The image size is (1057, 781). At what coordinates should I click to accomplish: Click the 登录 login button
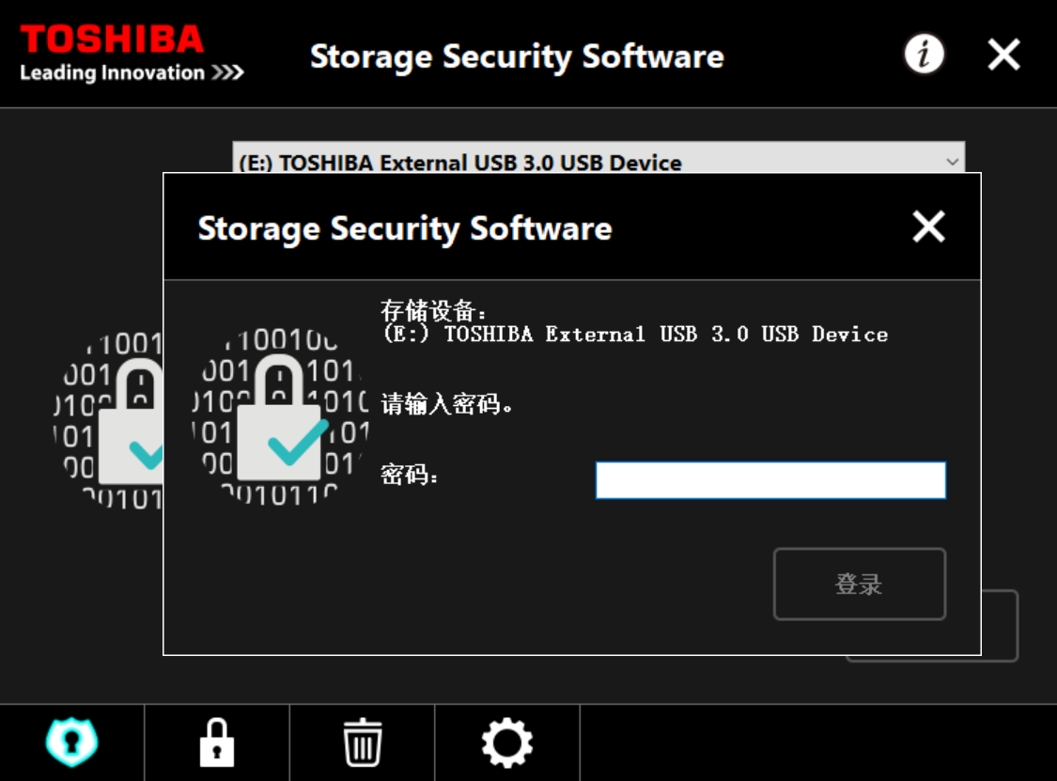(x=860, y=584)
